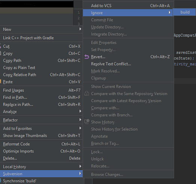The image size is (196, 184).
Task: Select Resolve Text Conflict...
Action: tap(128, 64)
